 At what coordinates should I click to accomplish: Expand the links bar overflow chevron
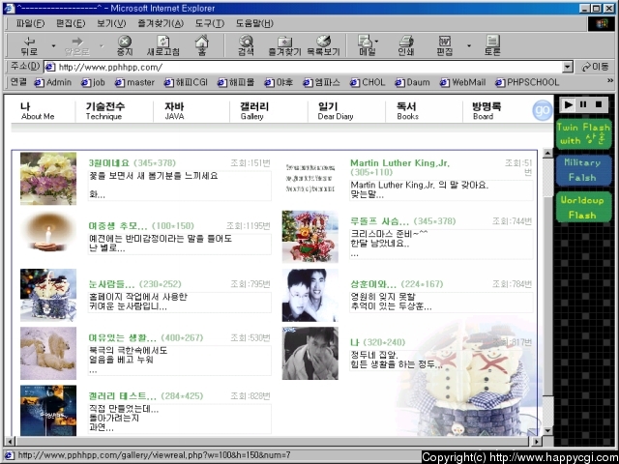click(610, 81)
